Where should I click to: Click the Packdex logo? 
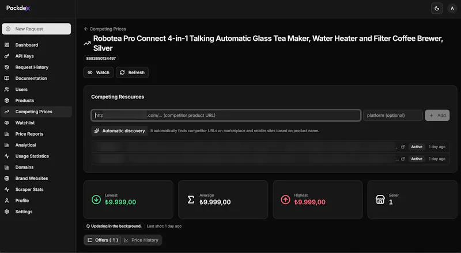tap(18, 8)
